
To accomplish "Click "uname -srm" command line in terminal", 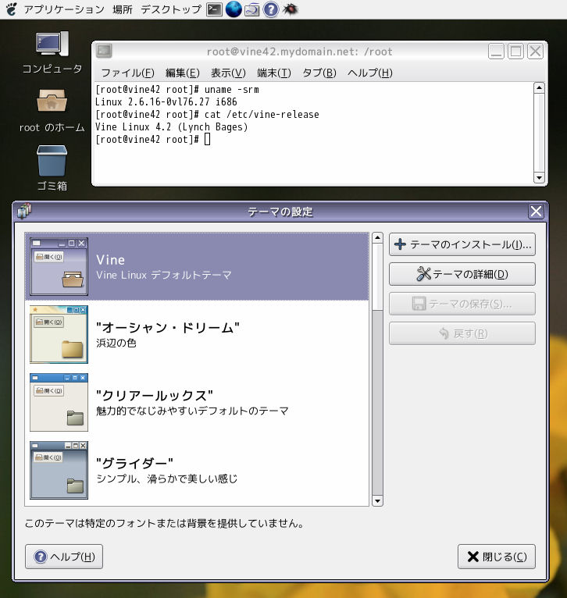I will pyautogui.click(x=232, y=90).
